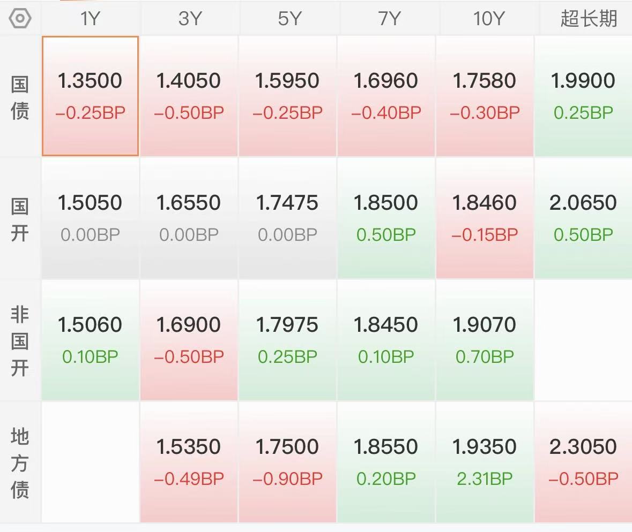
Task: Select the 10Y column header
Action: [x=488, y=19]
